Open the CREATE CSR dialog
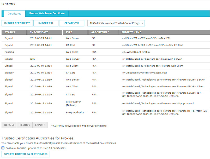Screen dimensions: 210x159 [x=71, y=23]
